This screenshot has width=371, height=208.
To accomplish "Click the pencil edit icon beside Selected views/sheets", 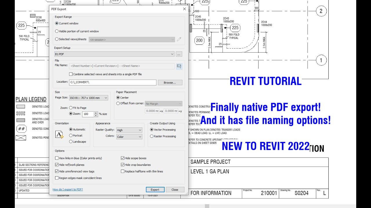I will (179, 39).
